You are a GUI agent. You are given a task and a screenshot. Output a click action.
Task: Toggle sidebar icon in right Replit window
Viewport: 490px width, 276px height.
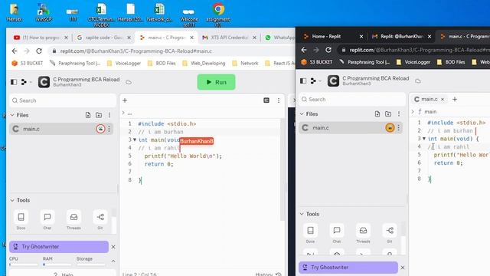(303, 80)
